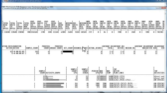Image resolution: width=167 pixels, height=93 pixels.
Task: Click the ACTIVITY_GRAPH column header
Action: pyautogui.click(x=53, y=73)
